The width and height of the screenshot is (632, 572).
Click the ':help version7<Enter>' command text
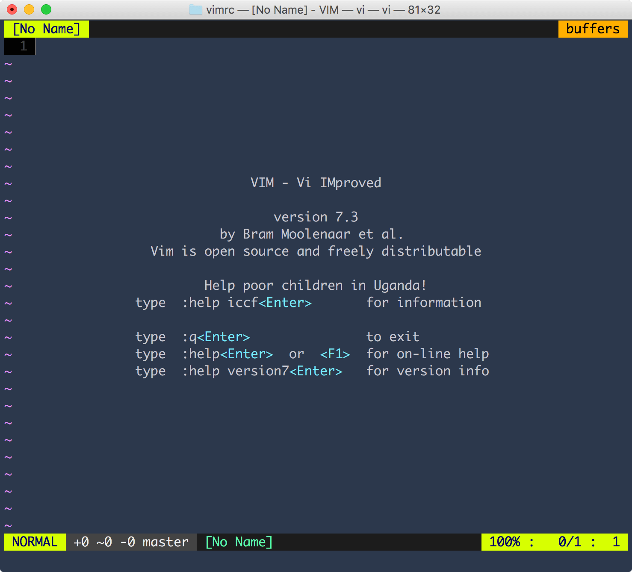[262, 371]
